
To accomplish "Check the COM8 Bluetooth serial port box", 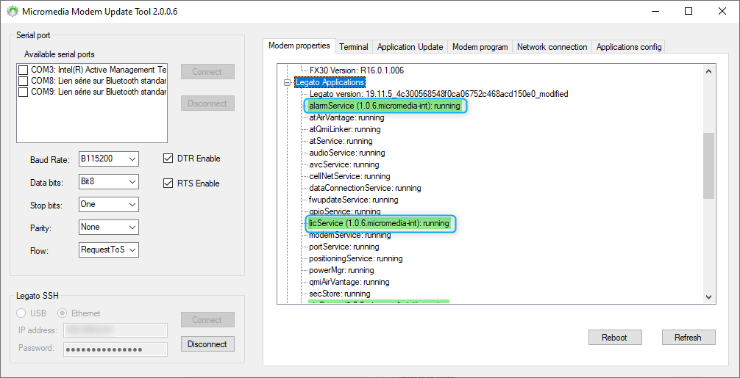I will [24, 81].
